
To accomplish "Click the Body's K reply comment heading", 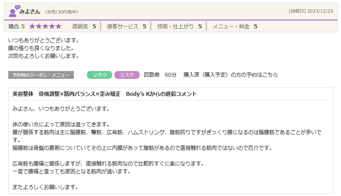I will click(x=105, y=94).
